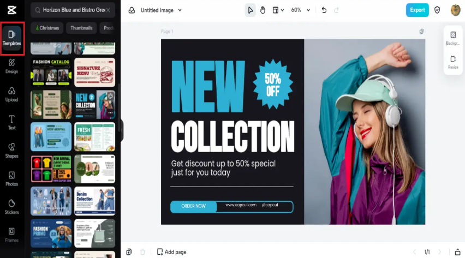Select the woman photo on canvas
The image size is (465, 258).
tap(365, 131)
